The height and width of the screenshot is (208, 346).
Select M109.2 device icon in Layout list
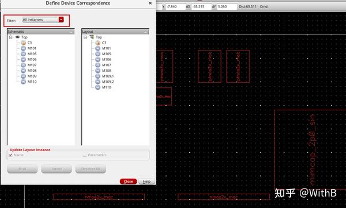[98, 82]
